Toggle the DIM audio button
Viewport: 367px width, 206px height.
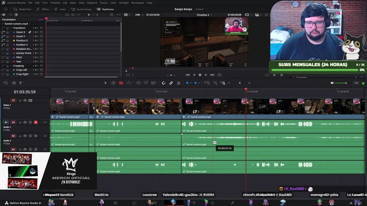(x=356, y=83)
